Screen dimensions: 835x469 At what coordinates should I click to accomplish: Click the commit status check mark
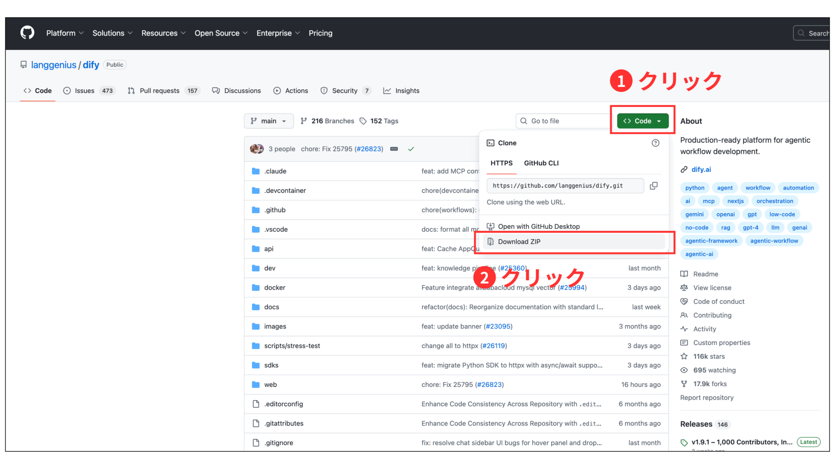click(411, 149)
